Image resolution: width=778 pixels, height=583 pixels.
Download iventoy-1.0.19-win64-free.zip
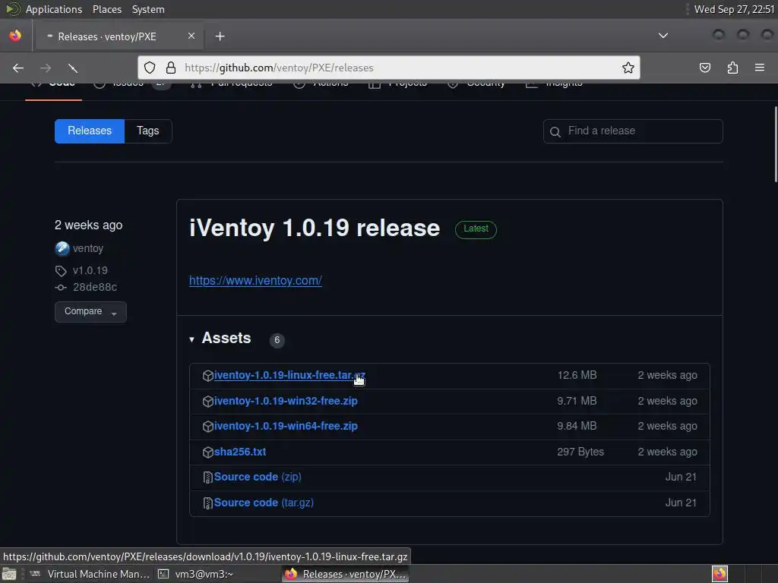tap(286, 427)
